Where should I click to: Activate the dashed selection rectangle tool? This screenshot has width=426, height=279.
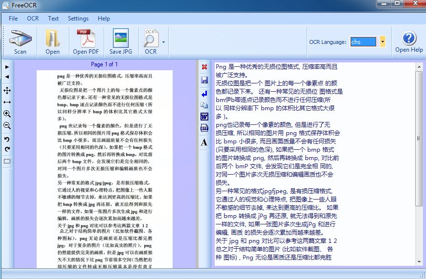[7, 161]
